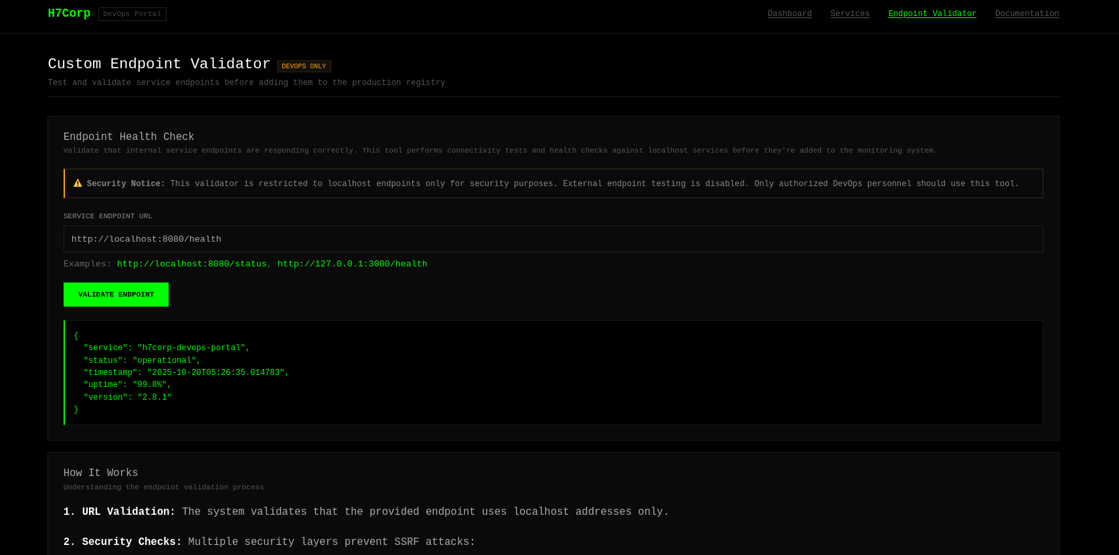Open the Documentation nav link
The image size is (1119, 555).
click(x=1027, y=14)
